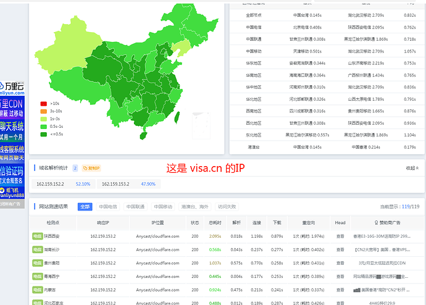Click the 电信 badge beside 青海西宁
The height and width of the screenshot is (305, 426).
tap(38, 276)
